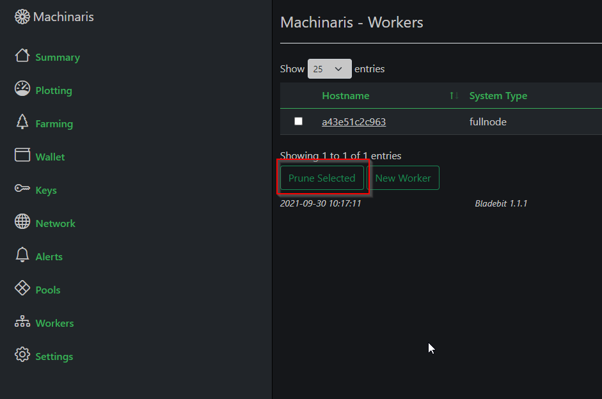The height and width of the screenshot is (399, 602).
Task: Open the Farming section
Action: click(x=54, y=124)
